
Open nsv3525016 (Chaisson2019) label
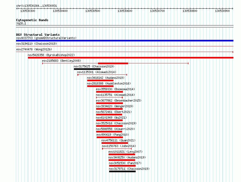(116, 123)
